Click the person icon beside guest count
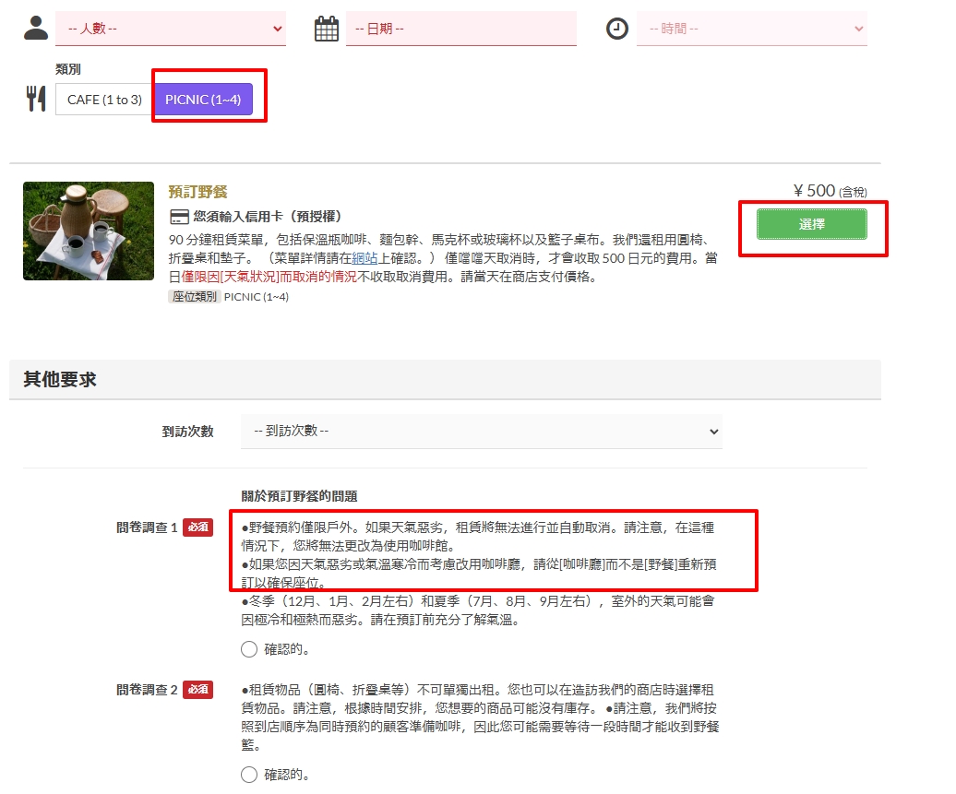The width and height of the screenshot is (956, 794). coord(36,29)
